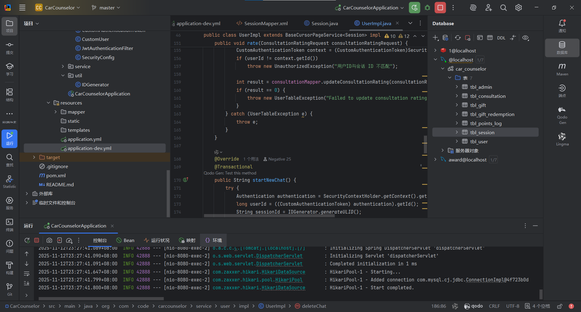Click deleteChat in breadcrumb bar
581x312 pixels.
pos(314,306)
